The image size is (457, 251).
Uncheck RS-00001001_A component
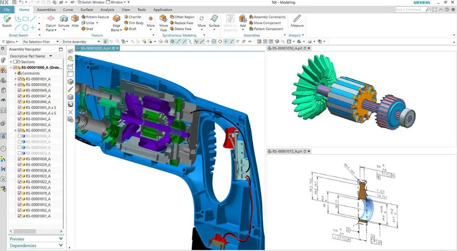20,216
